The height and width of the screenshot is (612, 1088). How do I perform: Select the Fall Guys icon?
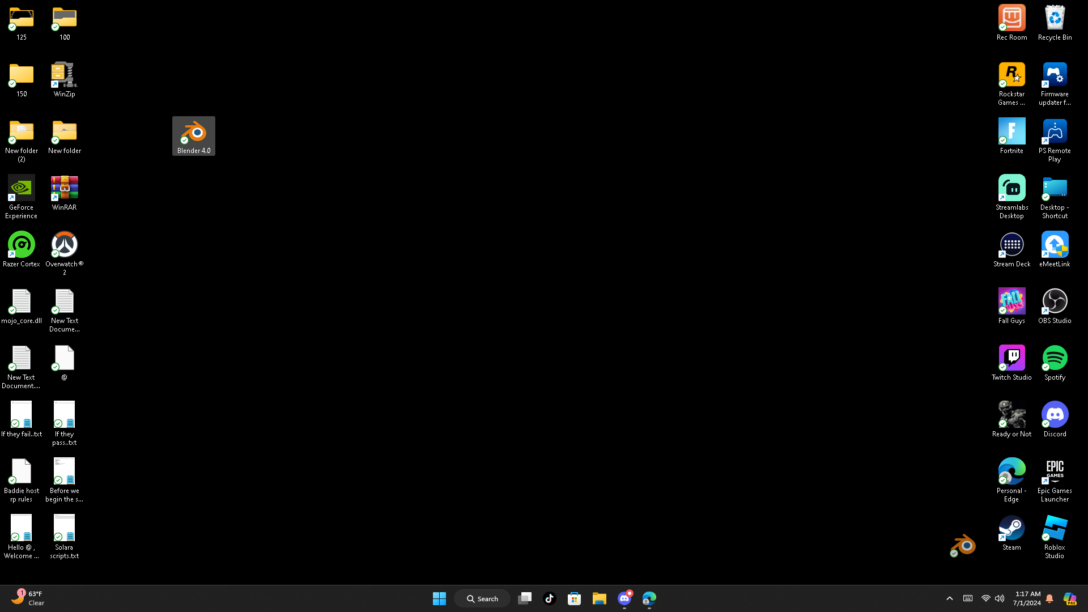[1012, 306]
